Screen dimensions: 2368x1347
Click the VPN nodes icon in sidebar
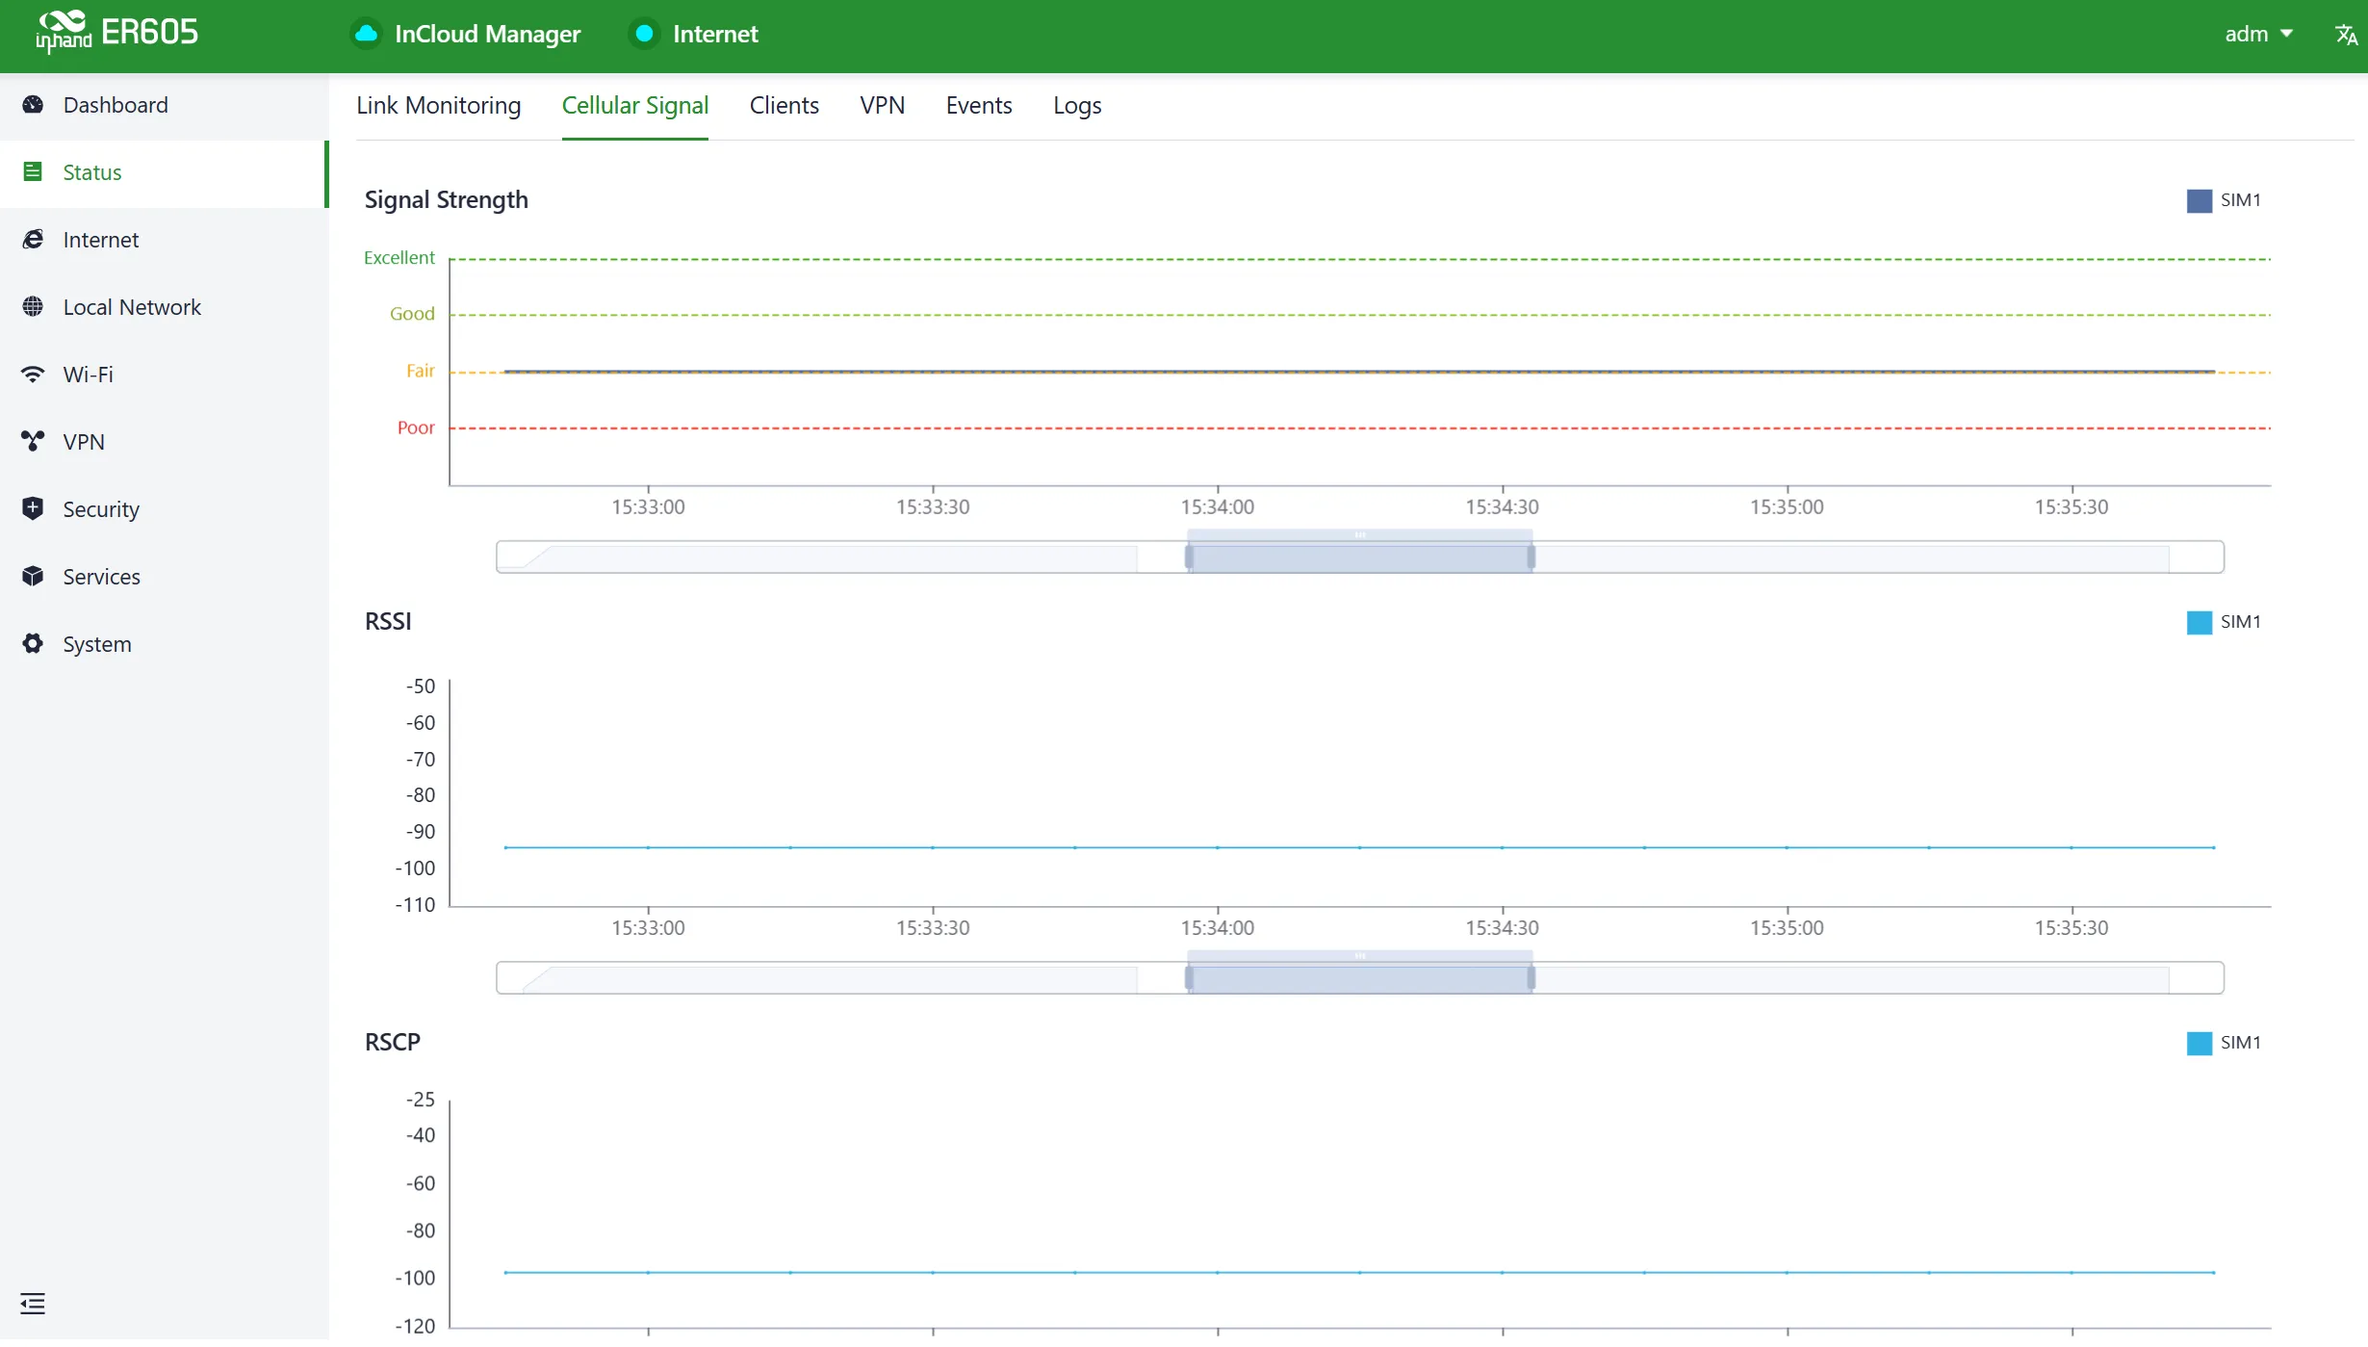coord(33,442)
